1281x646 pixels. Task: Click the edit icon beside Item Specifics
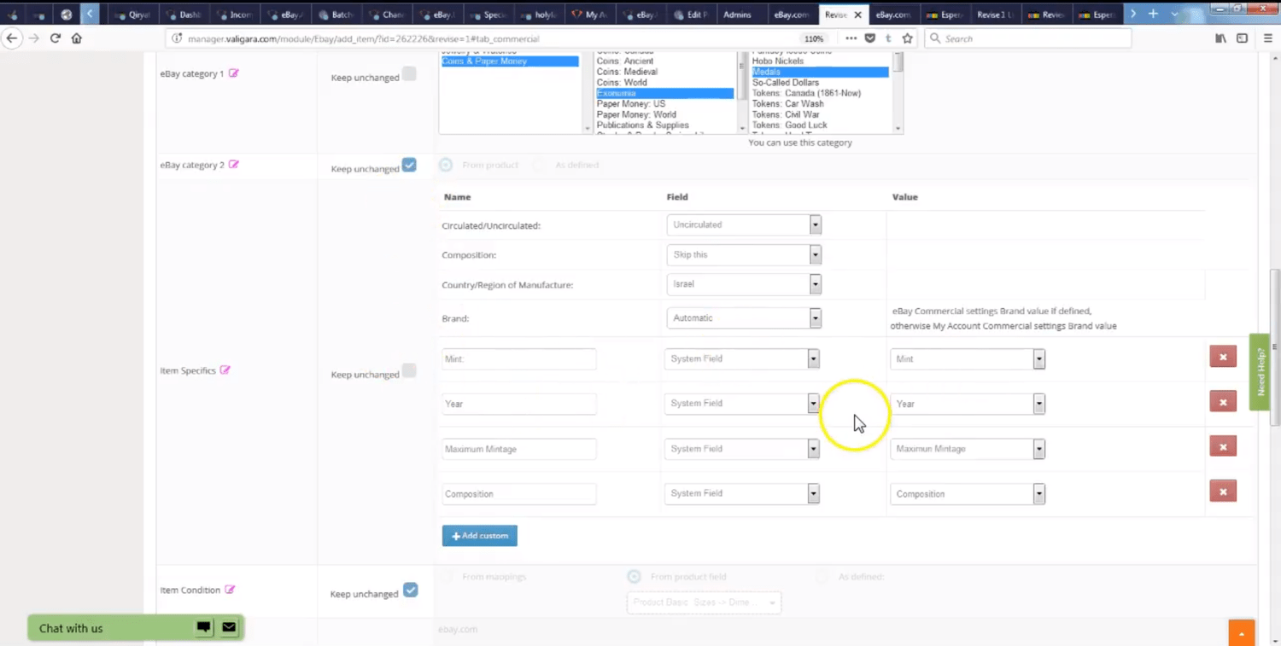[x=225, y=370]
